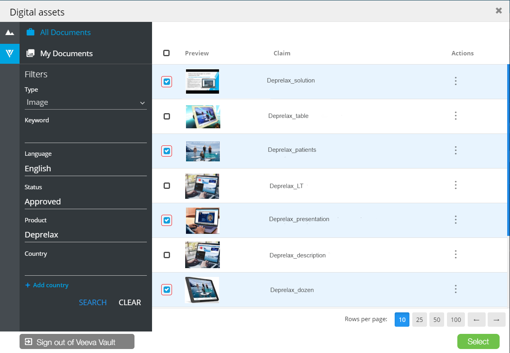Image resolution: width=510 pixels, height=353 pixels.
Task: Click the green Select button
Action: 478,341
